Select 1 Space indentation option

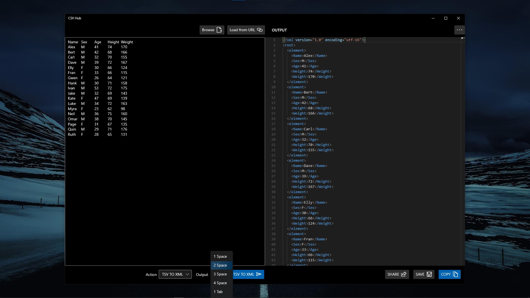pyautogui.click(x=221, y=256)
